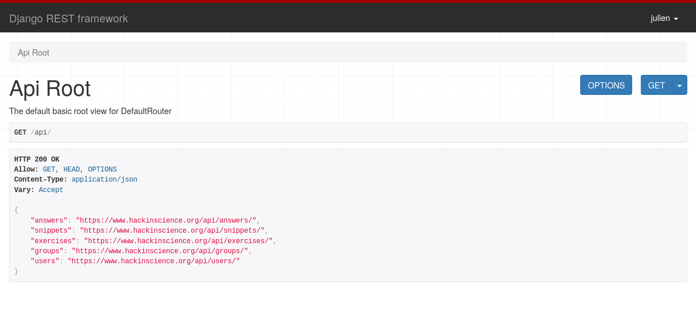Select the Api Root breadcrumb item
The width and height of the screenshot is (696, 334).
[x=33, y=53]
